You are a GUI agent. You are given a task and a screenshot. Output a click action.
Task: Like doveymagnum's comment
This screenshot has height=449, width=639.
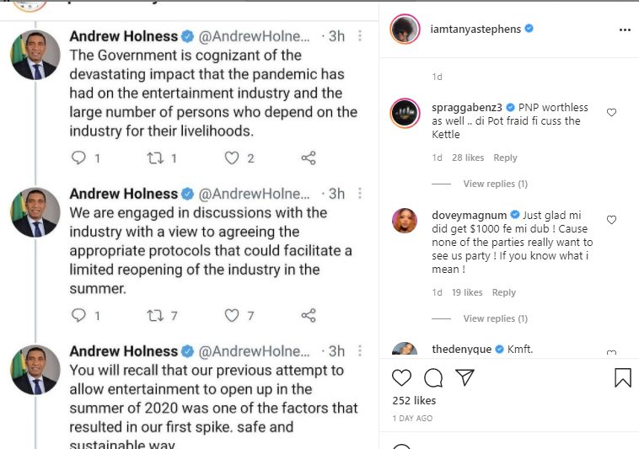click(612, 220)
